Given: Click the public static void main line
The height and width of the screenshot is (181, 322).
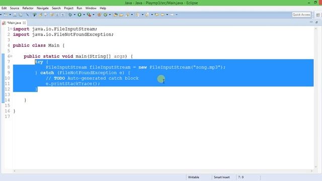Looking at the screenshot, I should (78, 56).
